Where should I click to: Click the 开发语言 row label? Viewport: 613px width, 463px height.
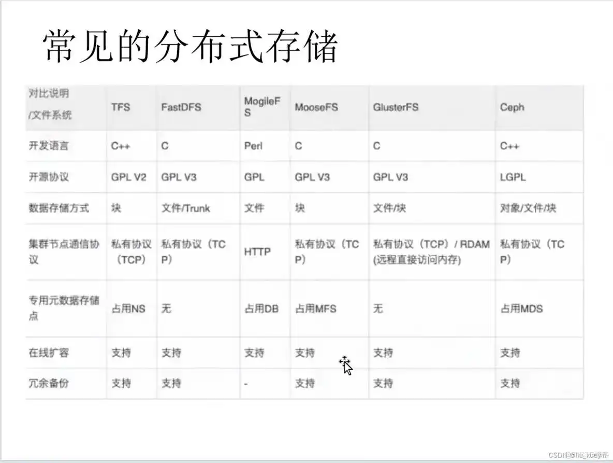pyautogui.click(x=47, y=146)
